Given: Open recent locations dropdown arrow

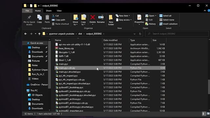Looking at the screenshot, I should tap(35, 34).
